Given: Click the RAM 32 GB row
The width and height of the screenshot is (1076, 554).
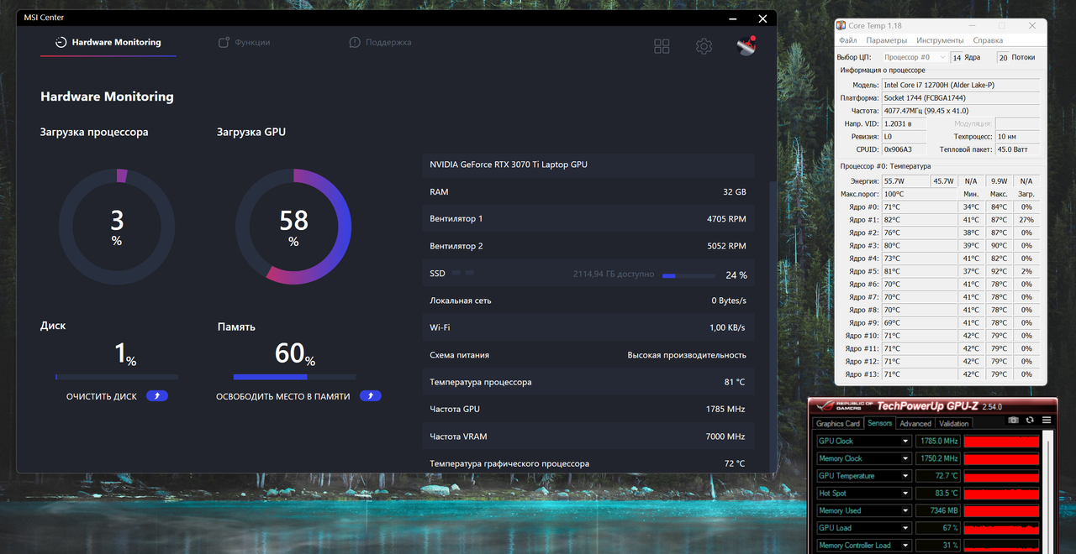Looking at the screenshot, I should [588, 191].
